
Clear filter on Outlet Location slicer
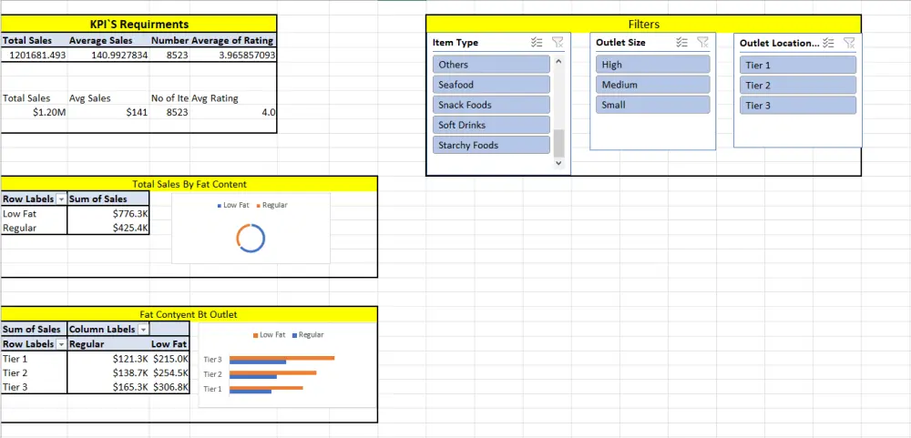(x=849, y=43)
